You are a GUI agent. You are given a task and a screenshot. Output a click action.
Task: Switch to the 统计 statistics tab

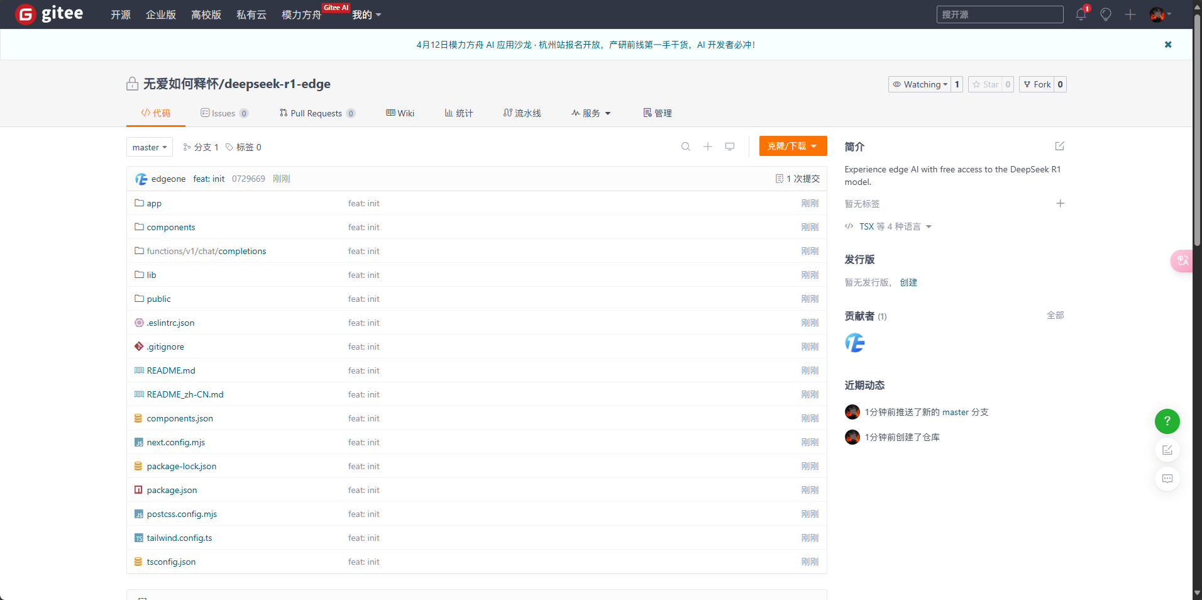[x=459, y=113]
